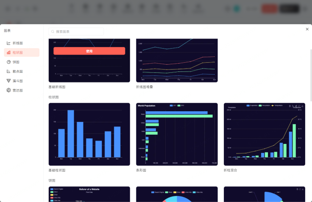Open the 漏斗图 funnel chart category
This screenshot has height=202, width=312.
(22, 81)
